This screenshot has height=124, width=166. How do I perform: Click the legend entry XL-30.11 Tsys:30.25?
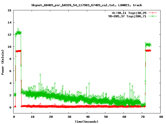(129, 13)
